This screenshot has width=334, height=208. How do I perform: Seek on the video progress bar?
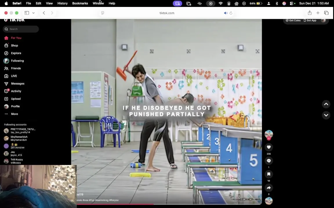[167, 205]
